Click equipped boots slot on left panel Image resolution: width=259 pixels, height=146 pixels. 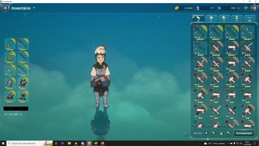pos(23,97)
